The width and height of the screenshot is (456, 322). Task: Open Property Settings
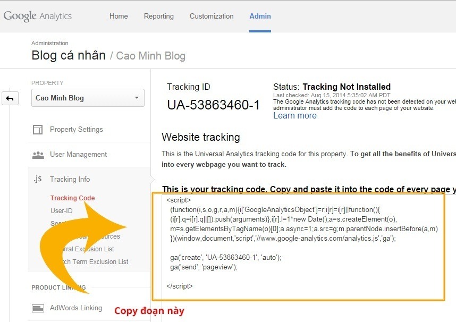click(76, 130)
